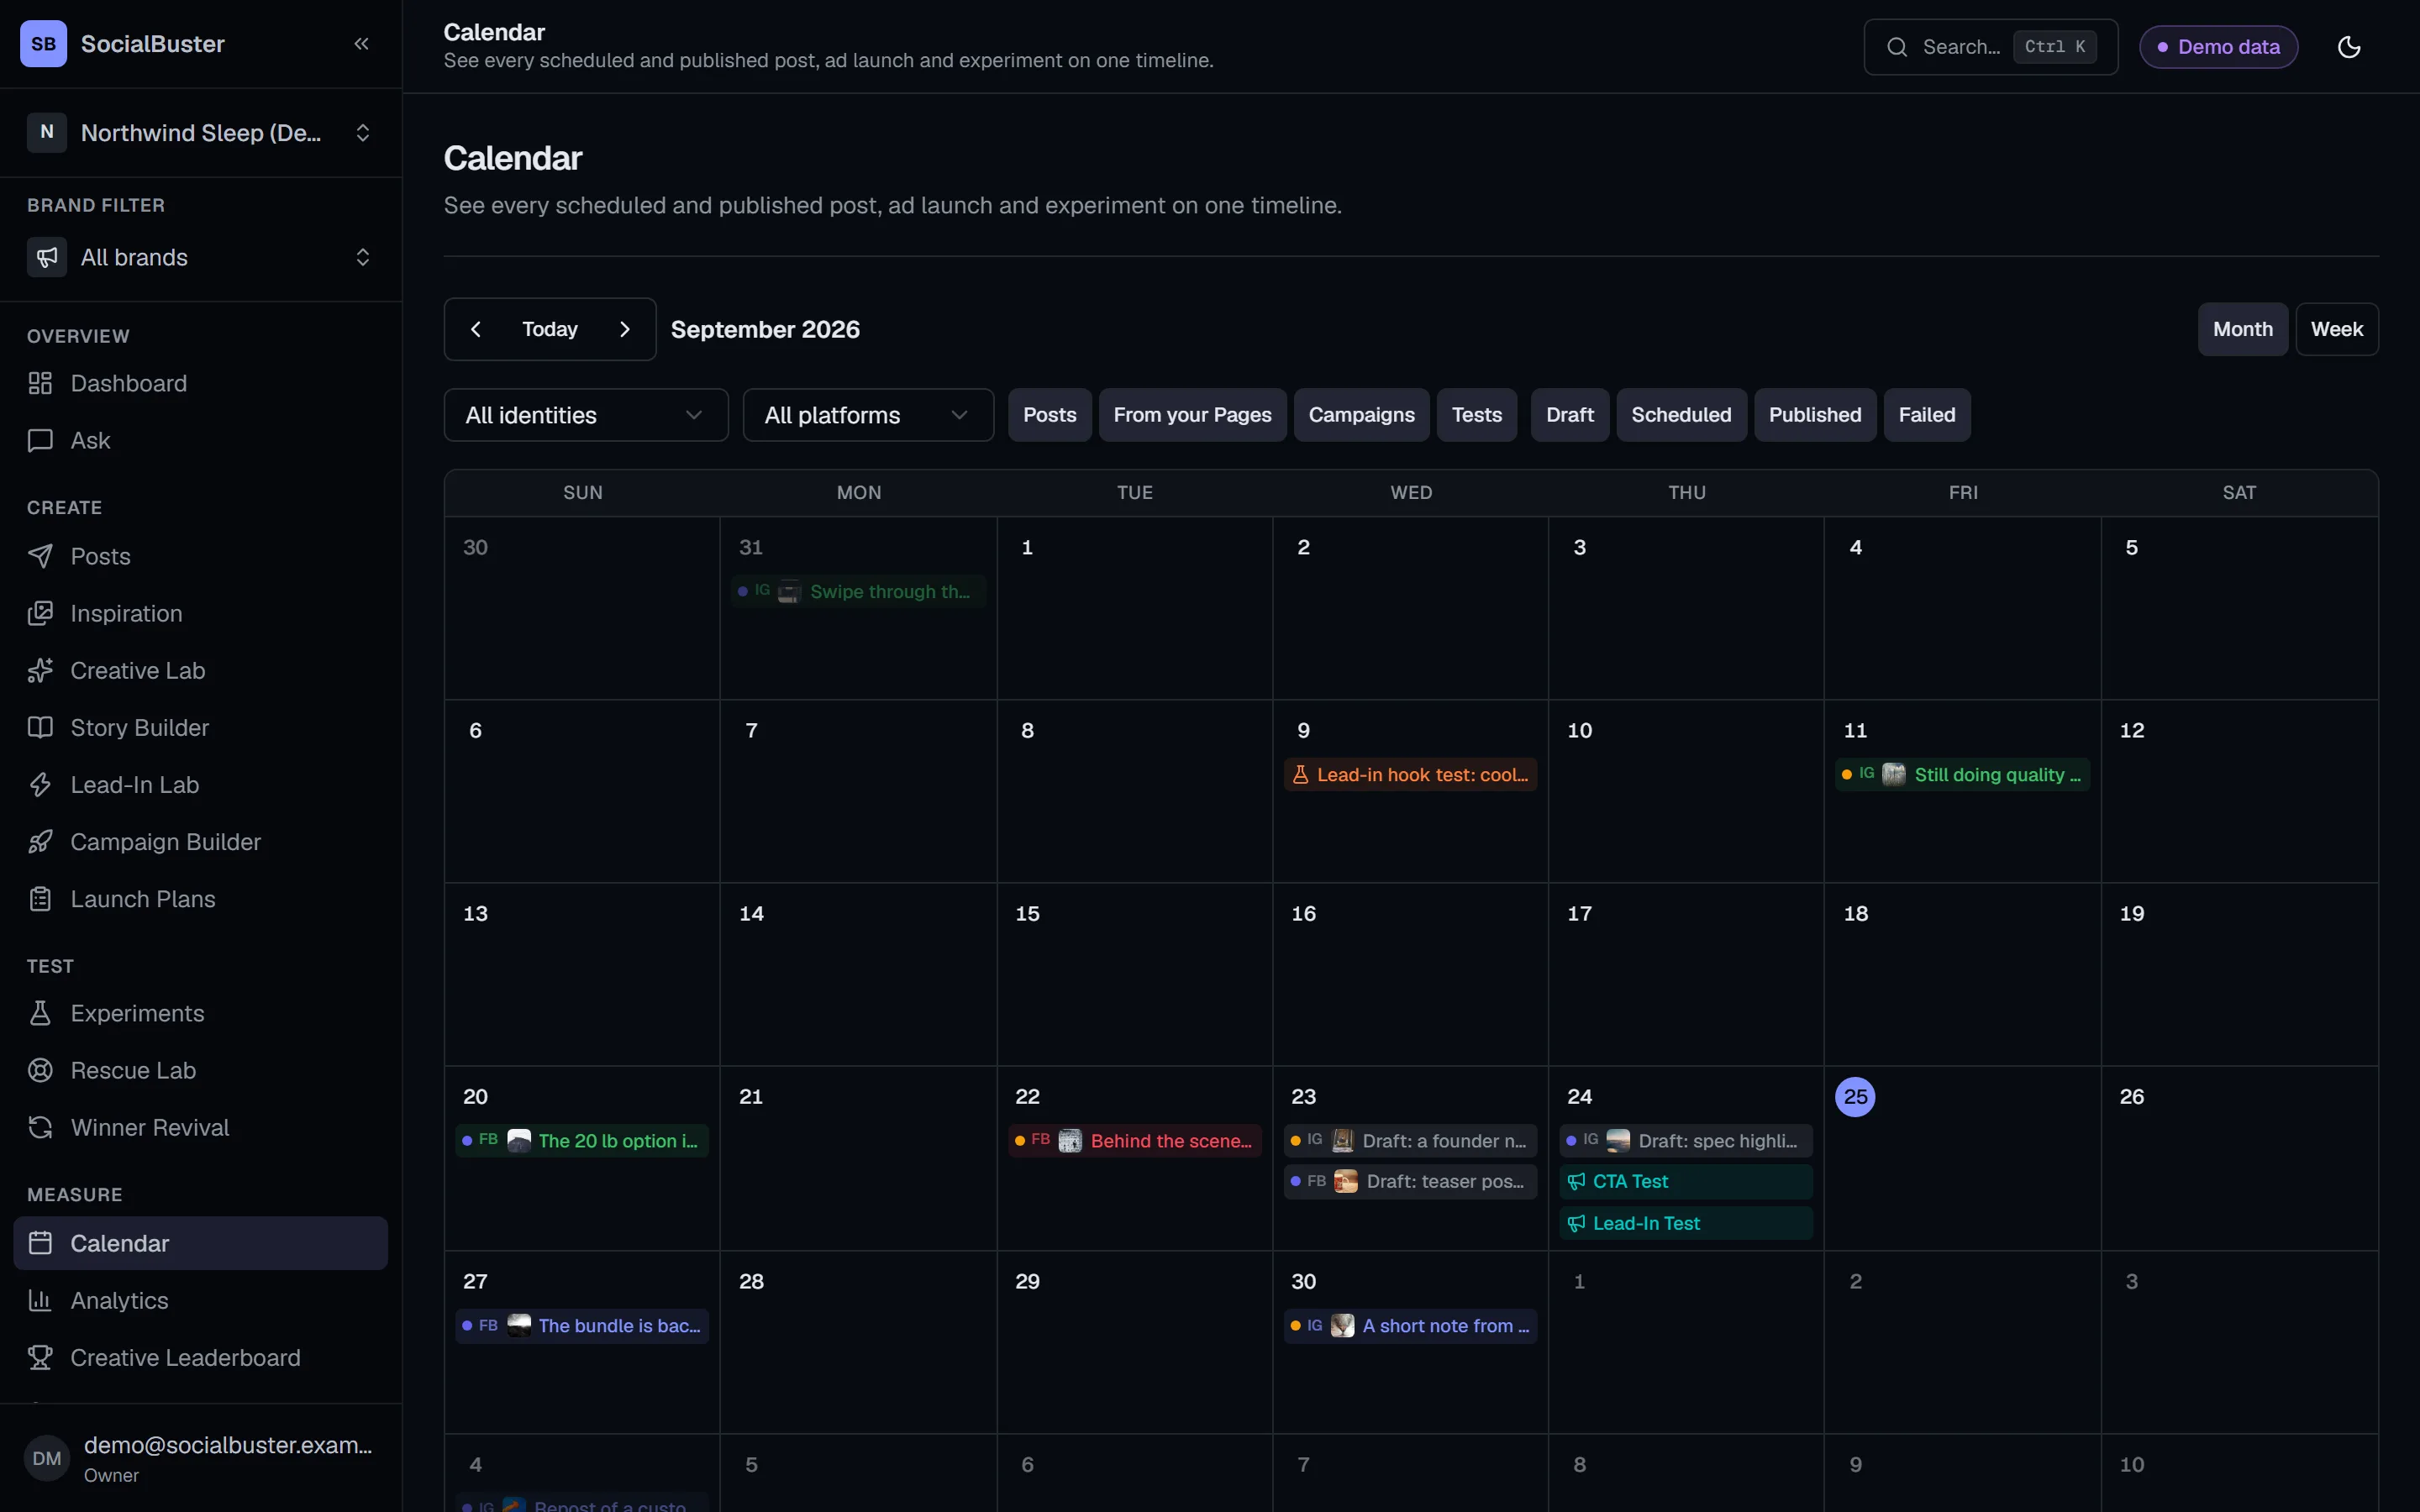Open Rescue Lab lifebuoy icon

pyautogui.click(x=40, y=1071)
